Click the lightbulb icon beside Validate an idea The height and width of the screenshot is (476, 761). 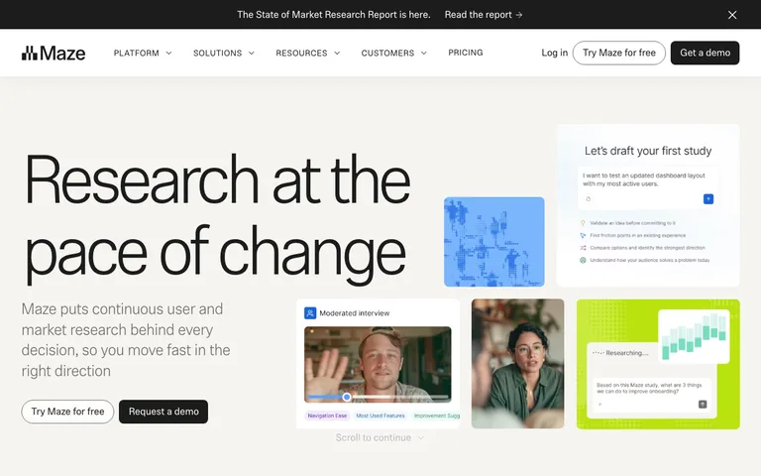(583, 223)
